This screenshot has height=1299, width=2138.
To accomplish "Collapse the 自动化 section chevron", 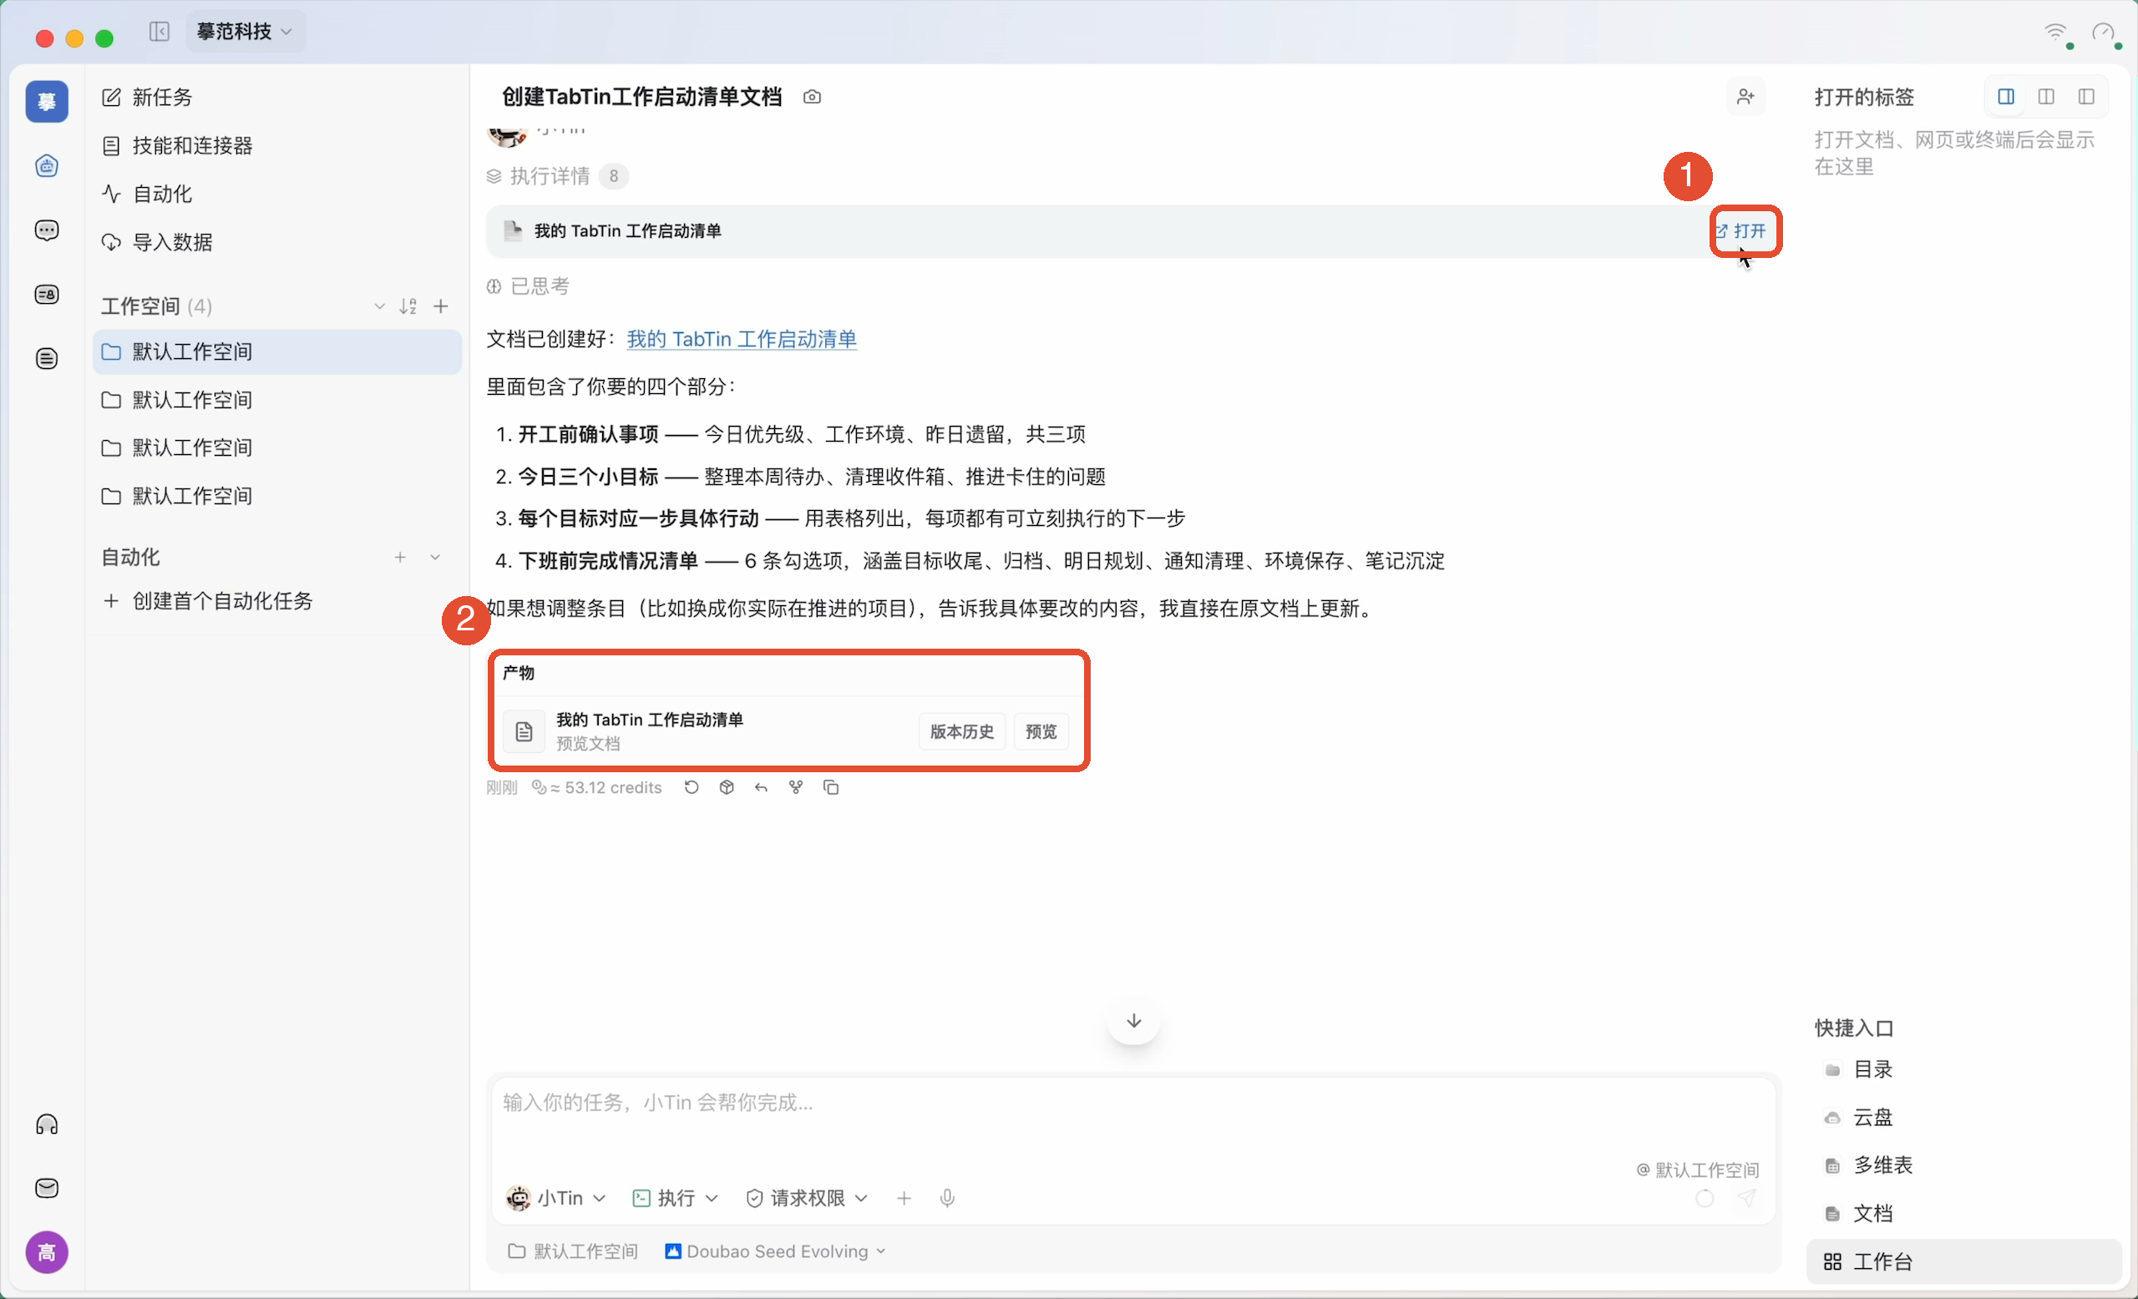I will 436,557.
